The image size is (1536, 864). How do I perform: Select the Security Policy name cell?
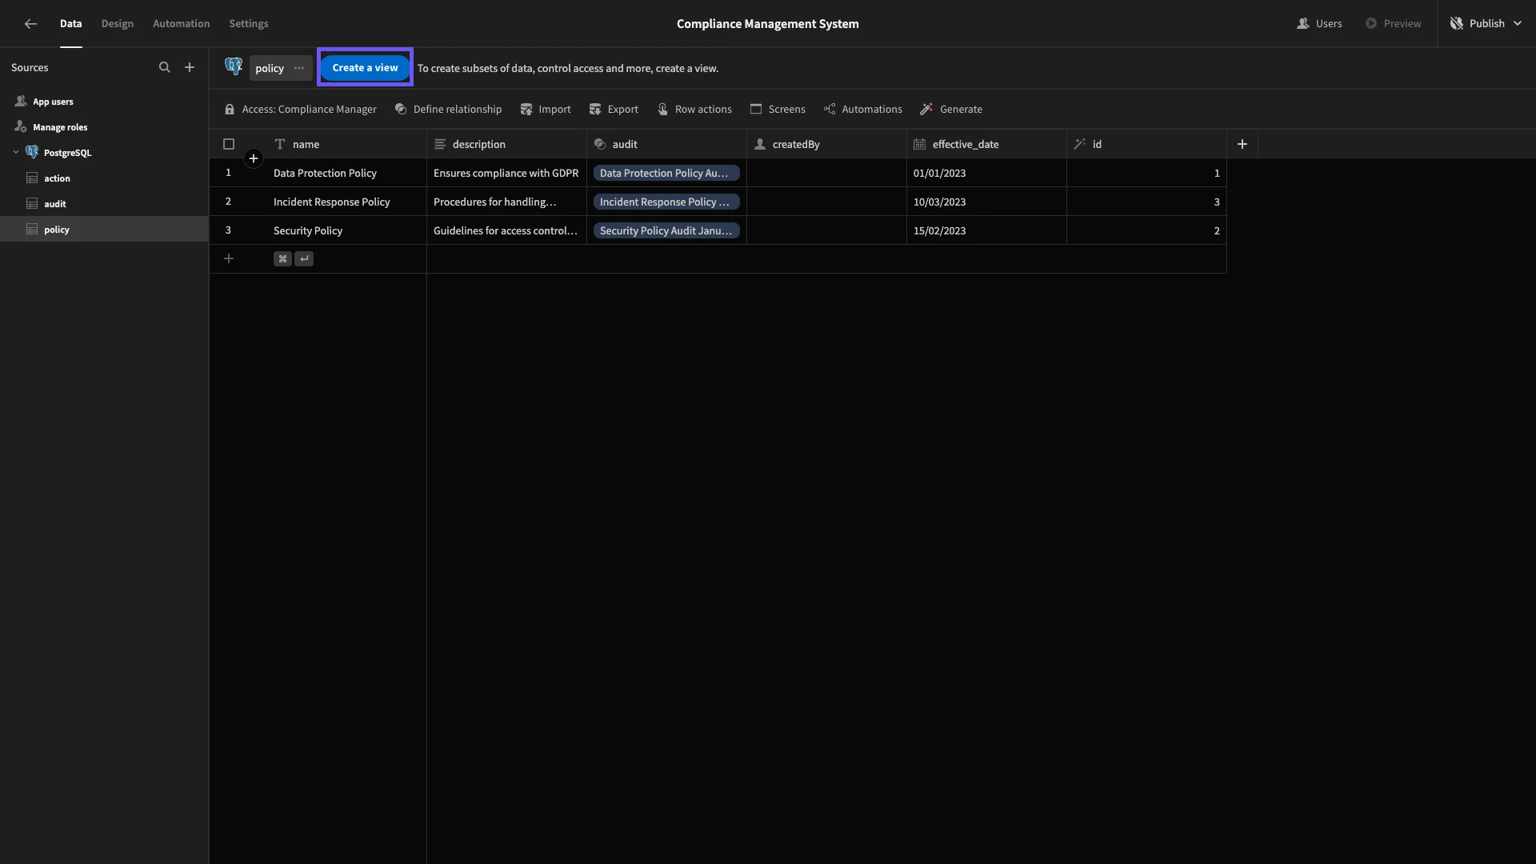click(x=346, y=230)
